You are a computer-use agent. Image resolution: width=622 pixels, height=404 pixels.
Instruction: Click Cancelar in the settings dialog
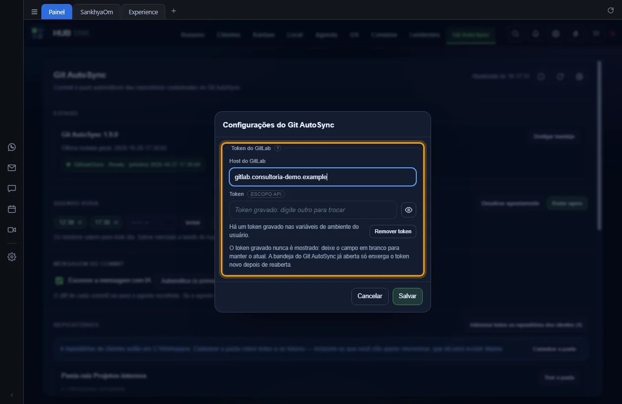click(x=370, y=296)
